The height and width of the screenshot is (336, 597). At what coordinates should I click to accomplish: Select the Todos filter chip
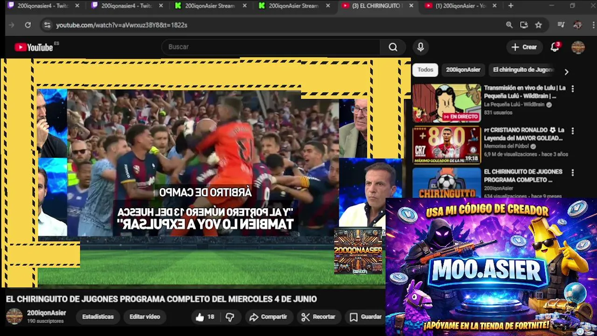coord(425,70)
